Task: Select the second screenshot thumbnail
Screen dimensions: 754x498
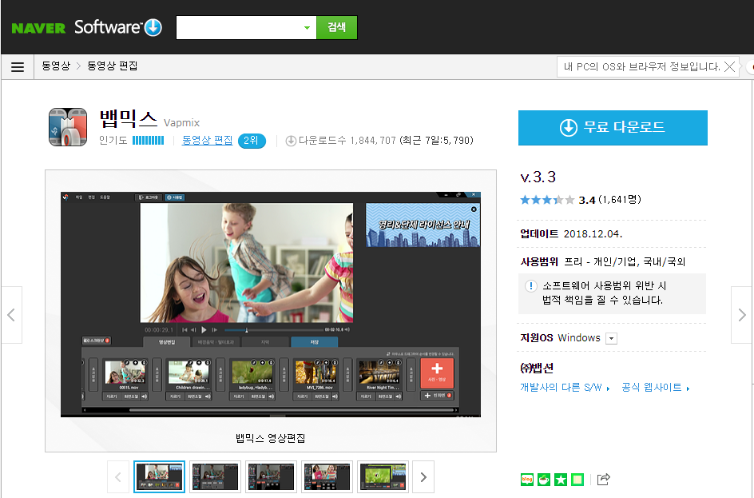Action: (215, 477)
